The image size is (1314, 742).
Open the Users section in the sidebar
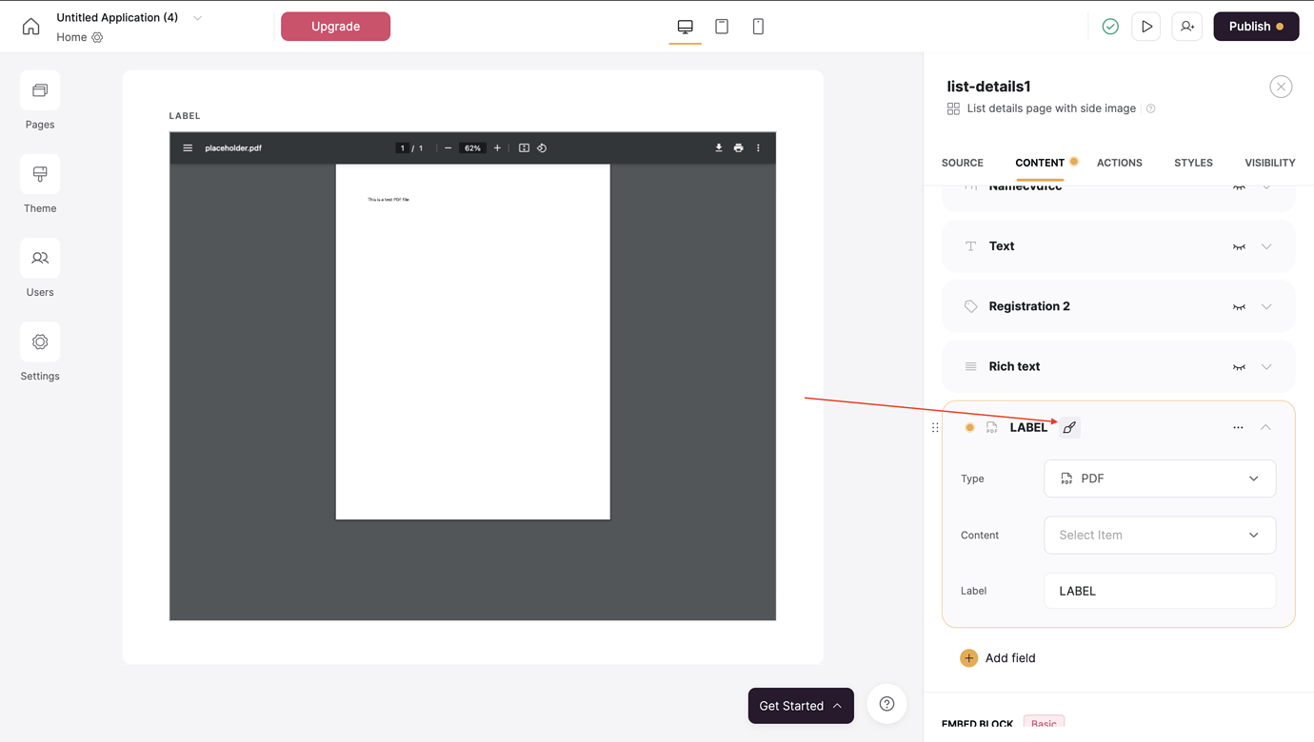pos(39,267)
